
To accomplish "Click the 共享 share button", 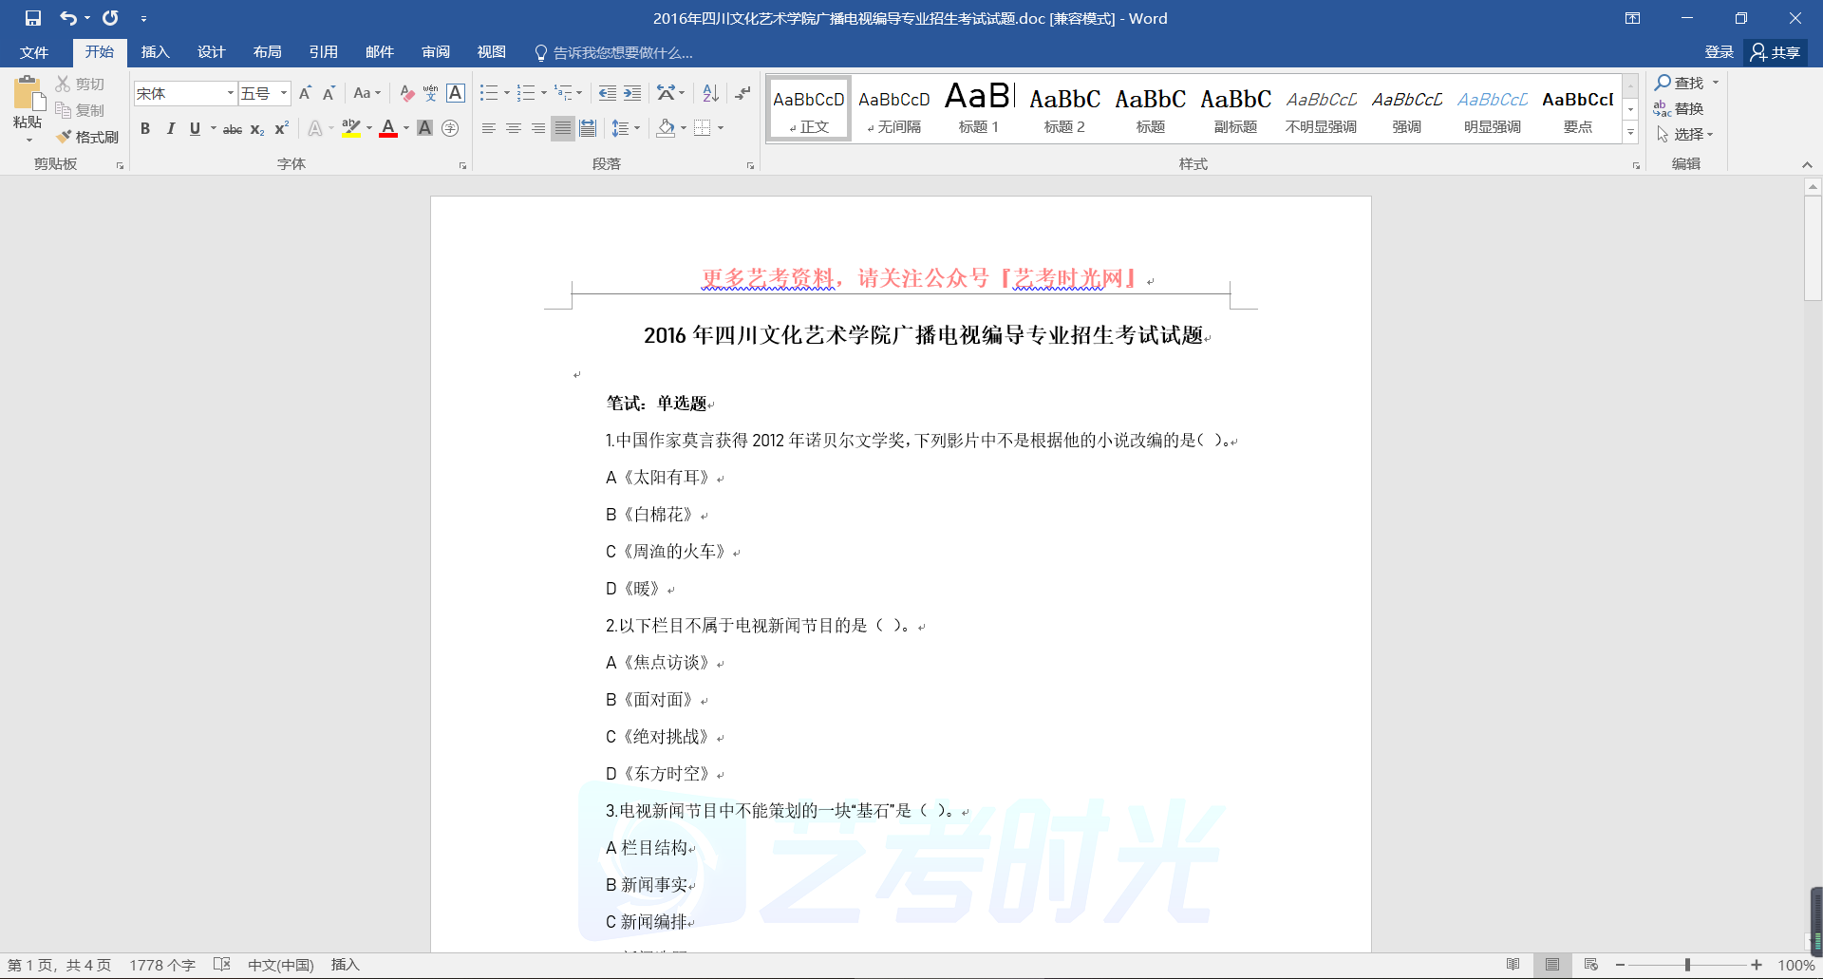I will (1776, 52).
